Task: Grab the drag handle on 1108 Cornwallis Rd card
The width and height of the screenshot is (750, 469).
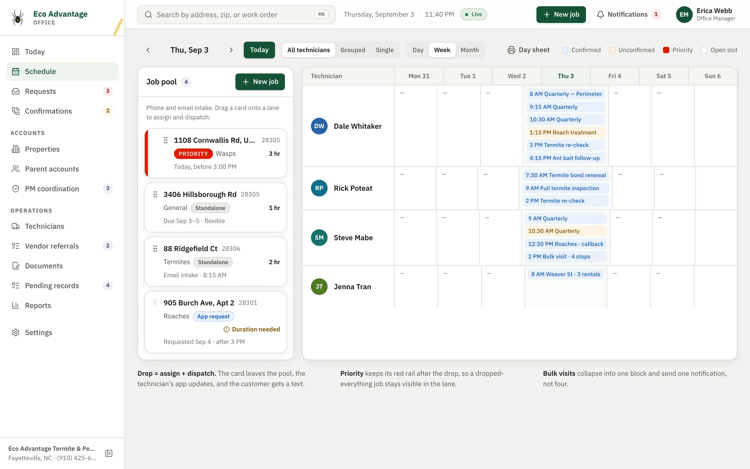Action: (166, 140)
